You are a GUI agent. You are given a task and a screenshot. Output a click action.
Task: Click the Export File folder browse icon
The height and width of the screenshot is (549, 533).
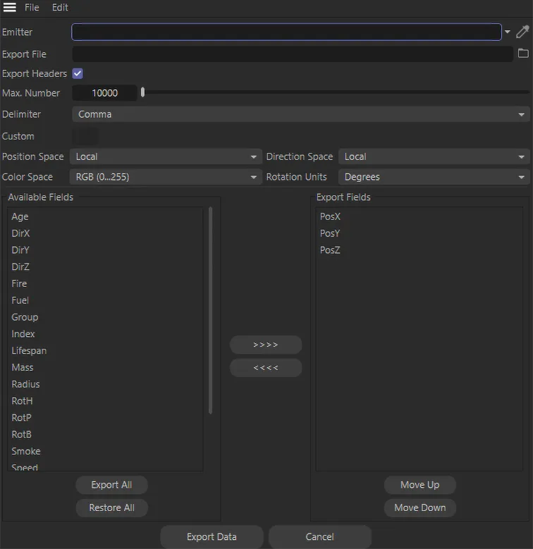[523, 54]
